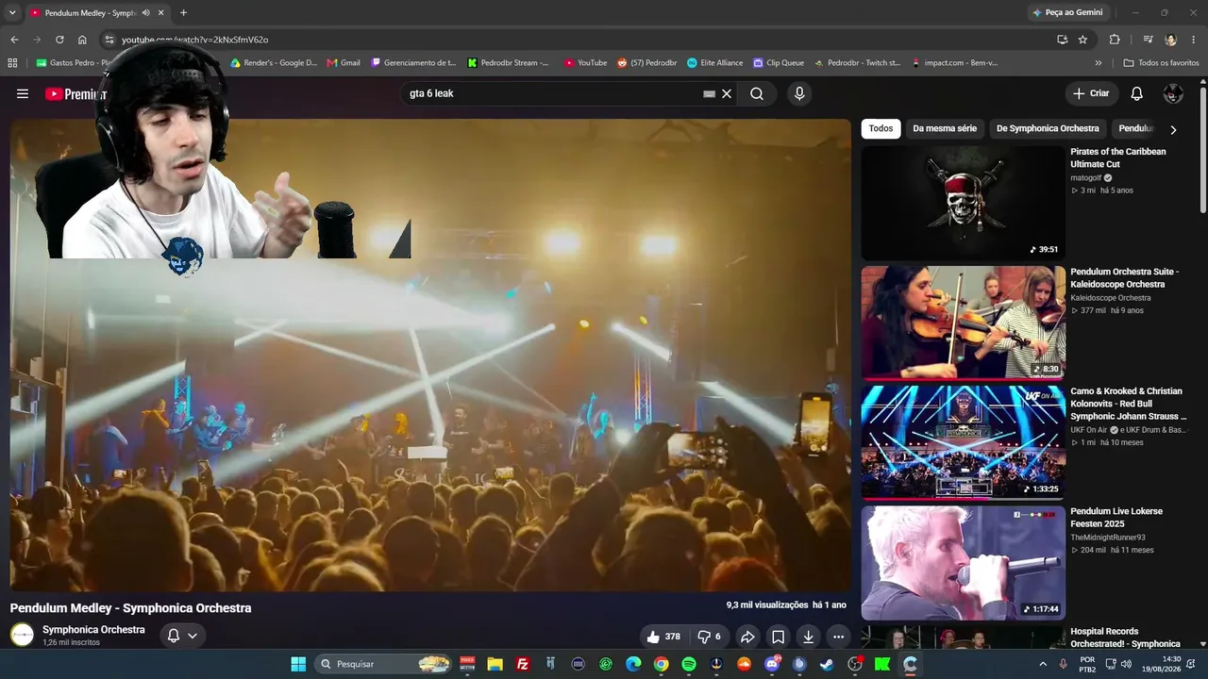Viewport: 1208px width, 679px height.
Task: Bookmark this page with the star
Action: [x=1082, y=40]
